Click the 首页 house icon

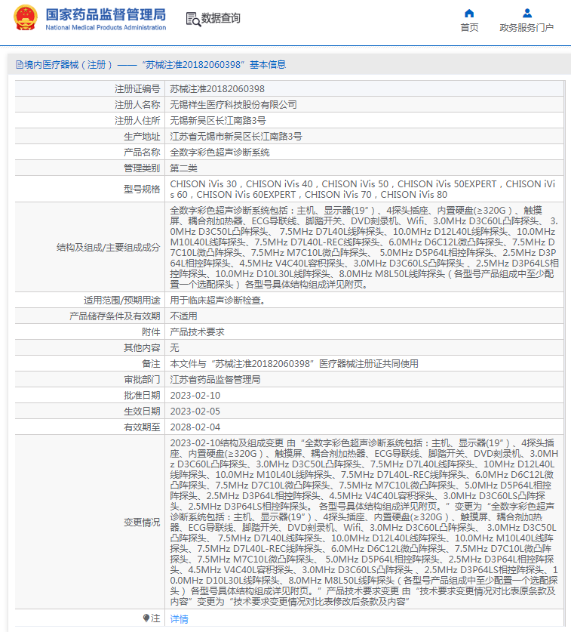click(x=469, y=13)
